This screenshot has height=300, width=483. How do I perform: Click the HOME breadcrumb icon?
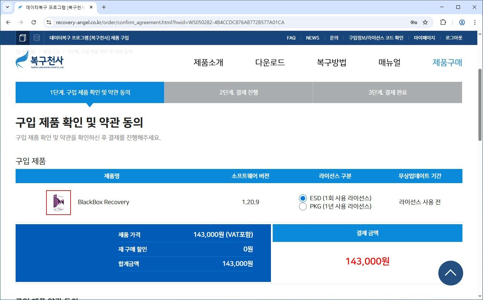click(x=18, y=52)
